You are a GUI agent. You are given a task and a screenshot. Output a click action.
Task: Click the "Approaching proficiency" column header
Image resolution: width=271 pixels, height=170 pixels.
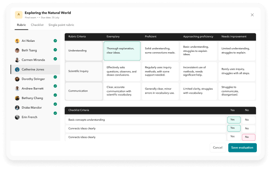198,36
